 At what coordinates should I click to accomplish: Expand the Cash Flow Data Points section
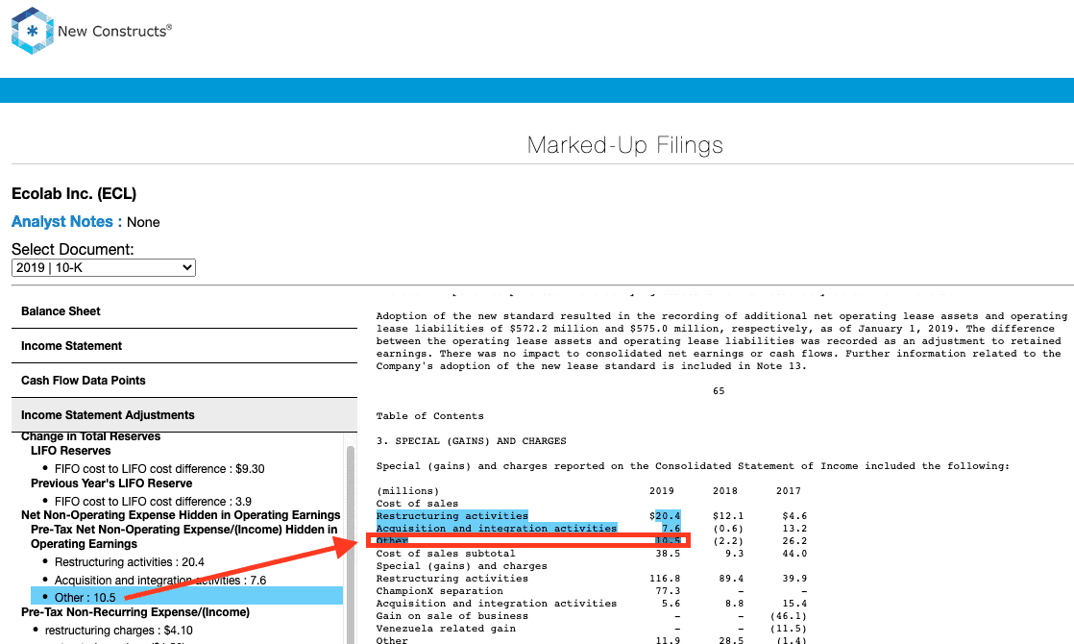(x=184, y=381)
